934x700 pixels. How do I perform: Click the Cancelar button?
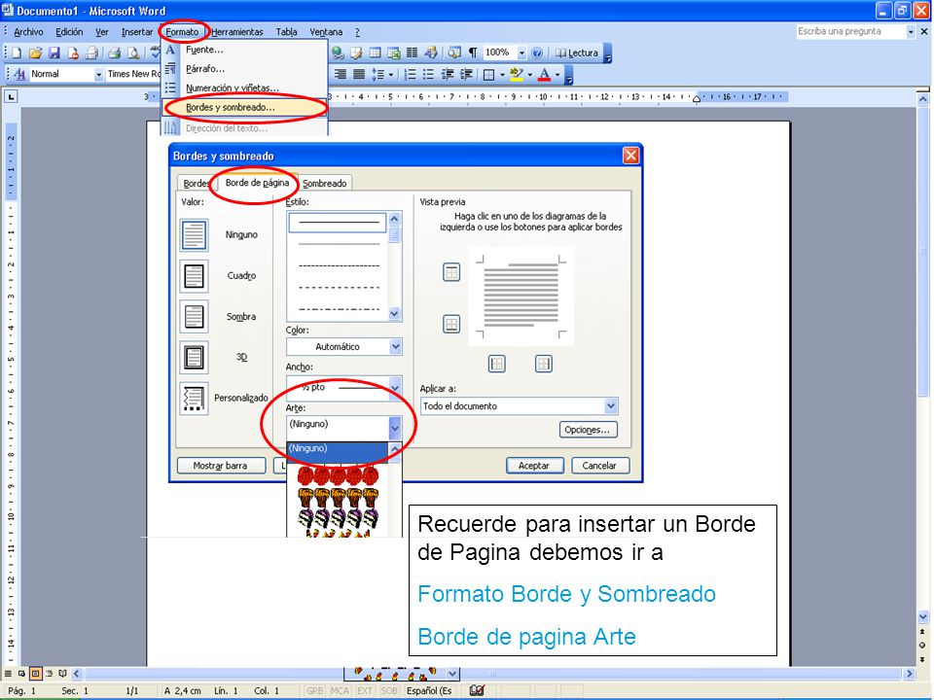click(599, 466)
